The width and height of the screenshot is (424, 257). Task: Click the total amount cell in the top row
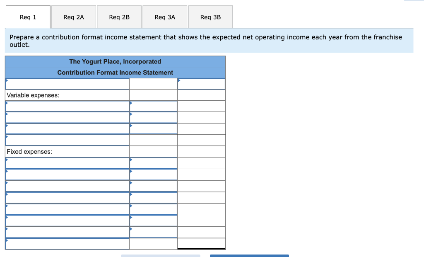coord(201,83)
